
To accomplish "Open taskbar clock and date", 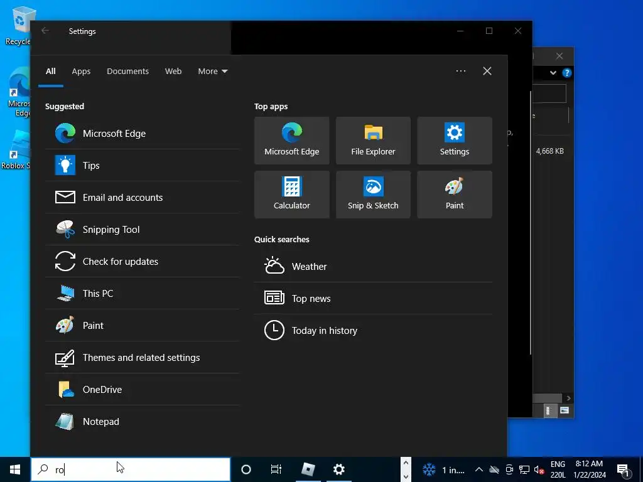I will pos(589,469).
